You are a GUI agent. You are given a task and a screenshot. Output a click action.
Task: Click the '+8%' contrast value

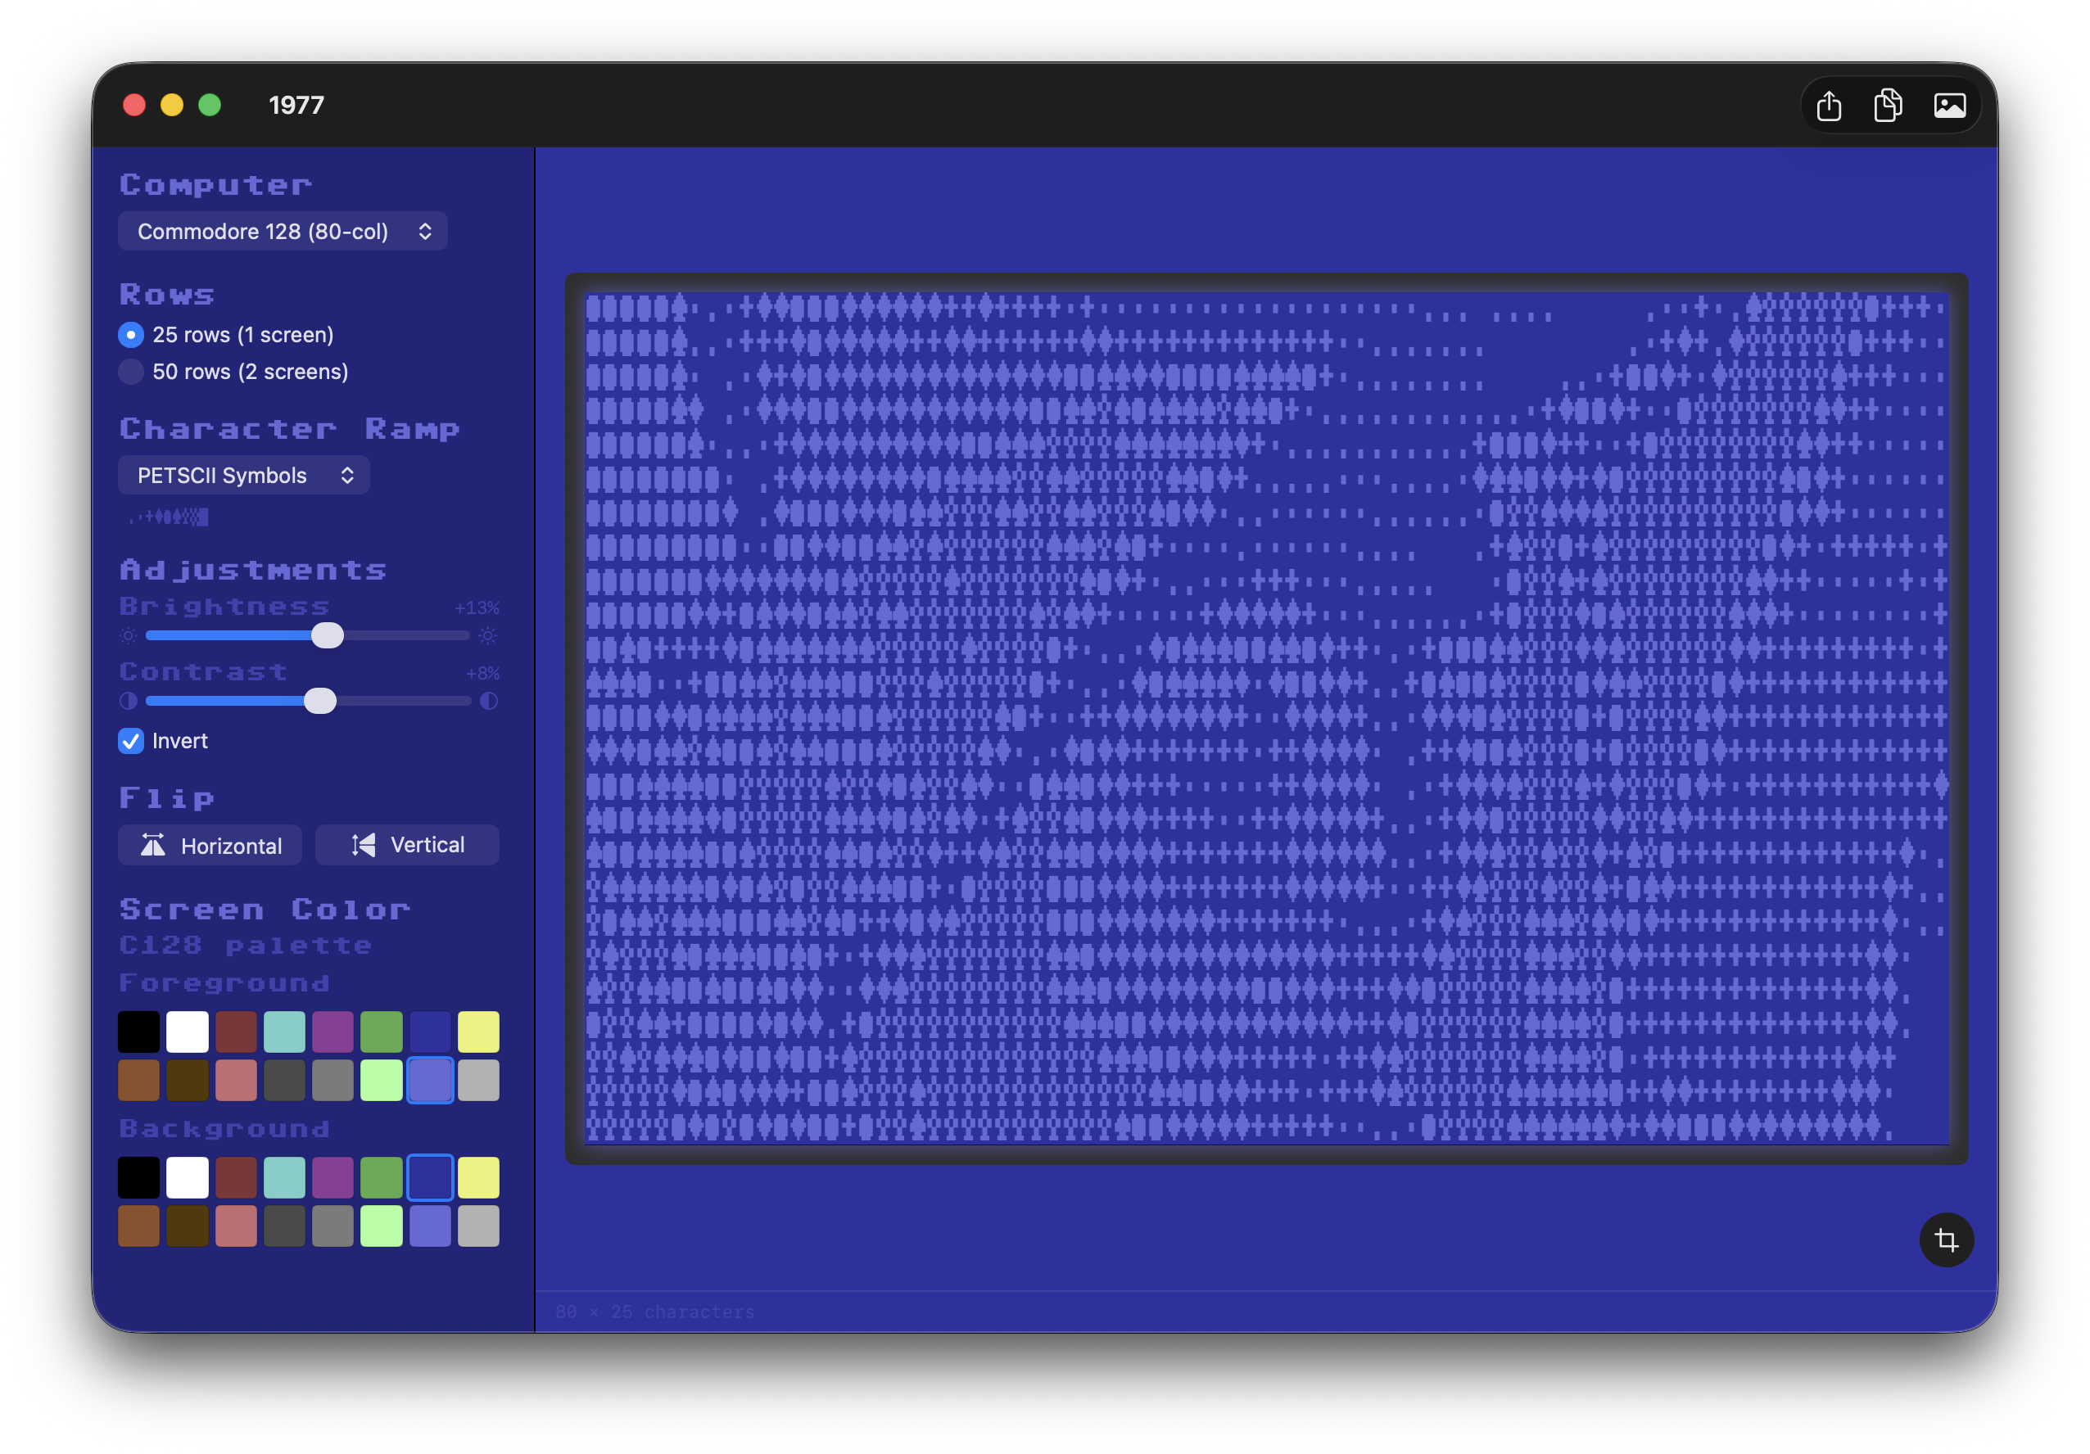click(482, 673)
